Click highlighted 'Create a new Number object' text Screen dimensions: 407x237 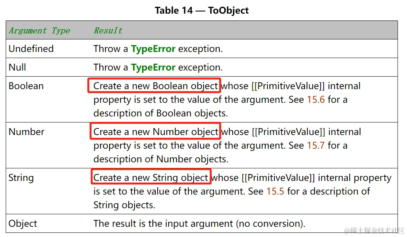[156, 132]
